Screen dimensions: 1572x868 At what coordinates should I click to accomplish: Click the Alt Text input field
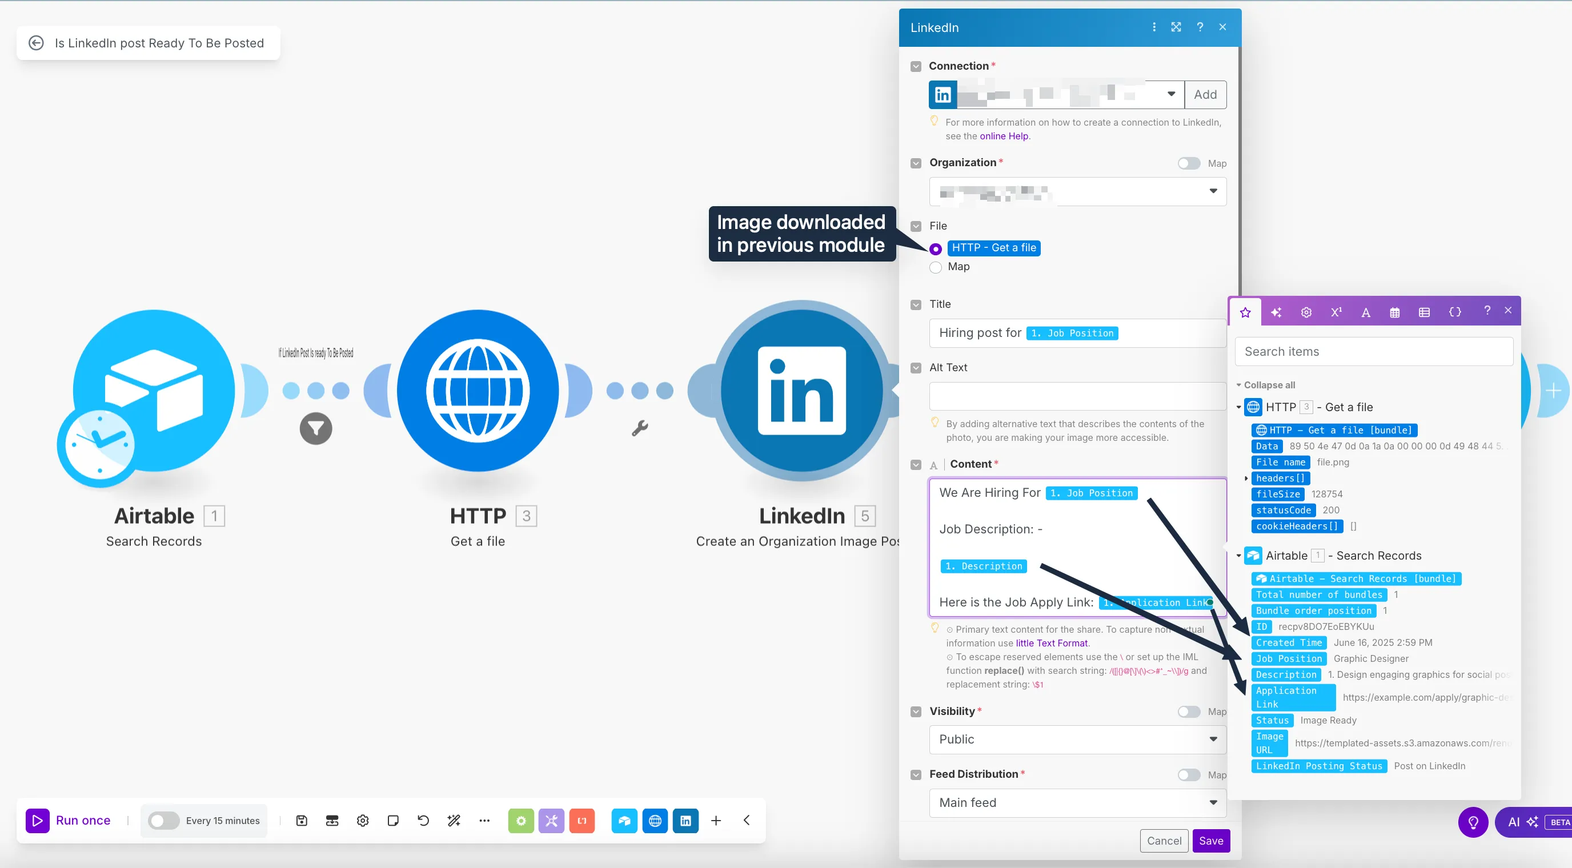(x=1077, y=396)
